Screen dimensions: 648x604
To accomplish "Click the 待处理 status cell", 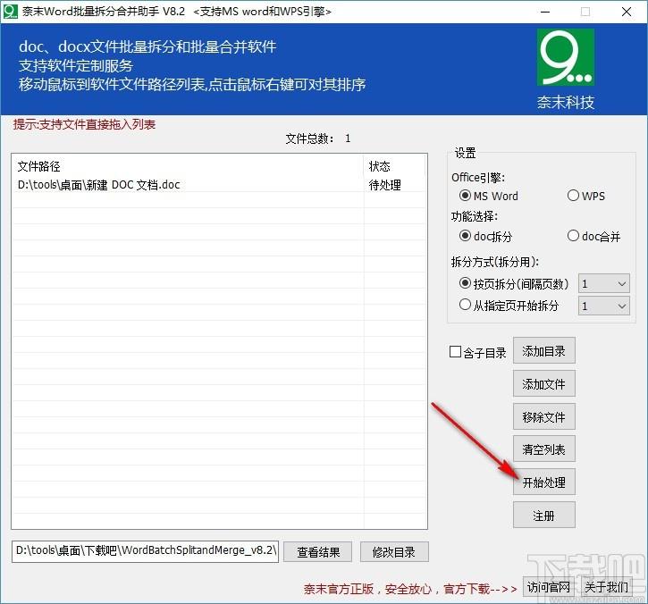I will [384, 185].
